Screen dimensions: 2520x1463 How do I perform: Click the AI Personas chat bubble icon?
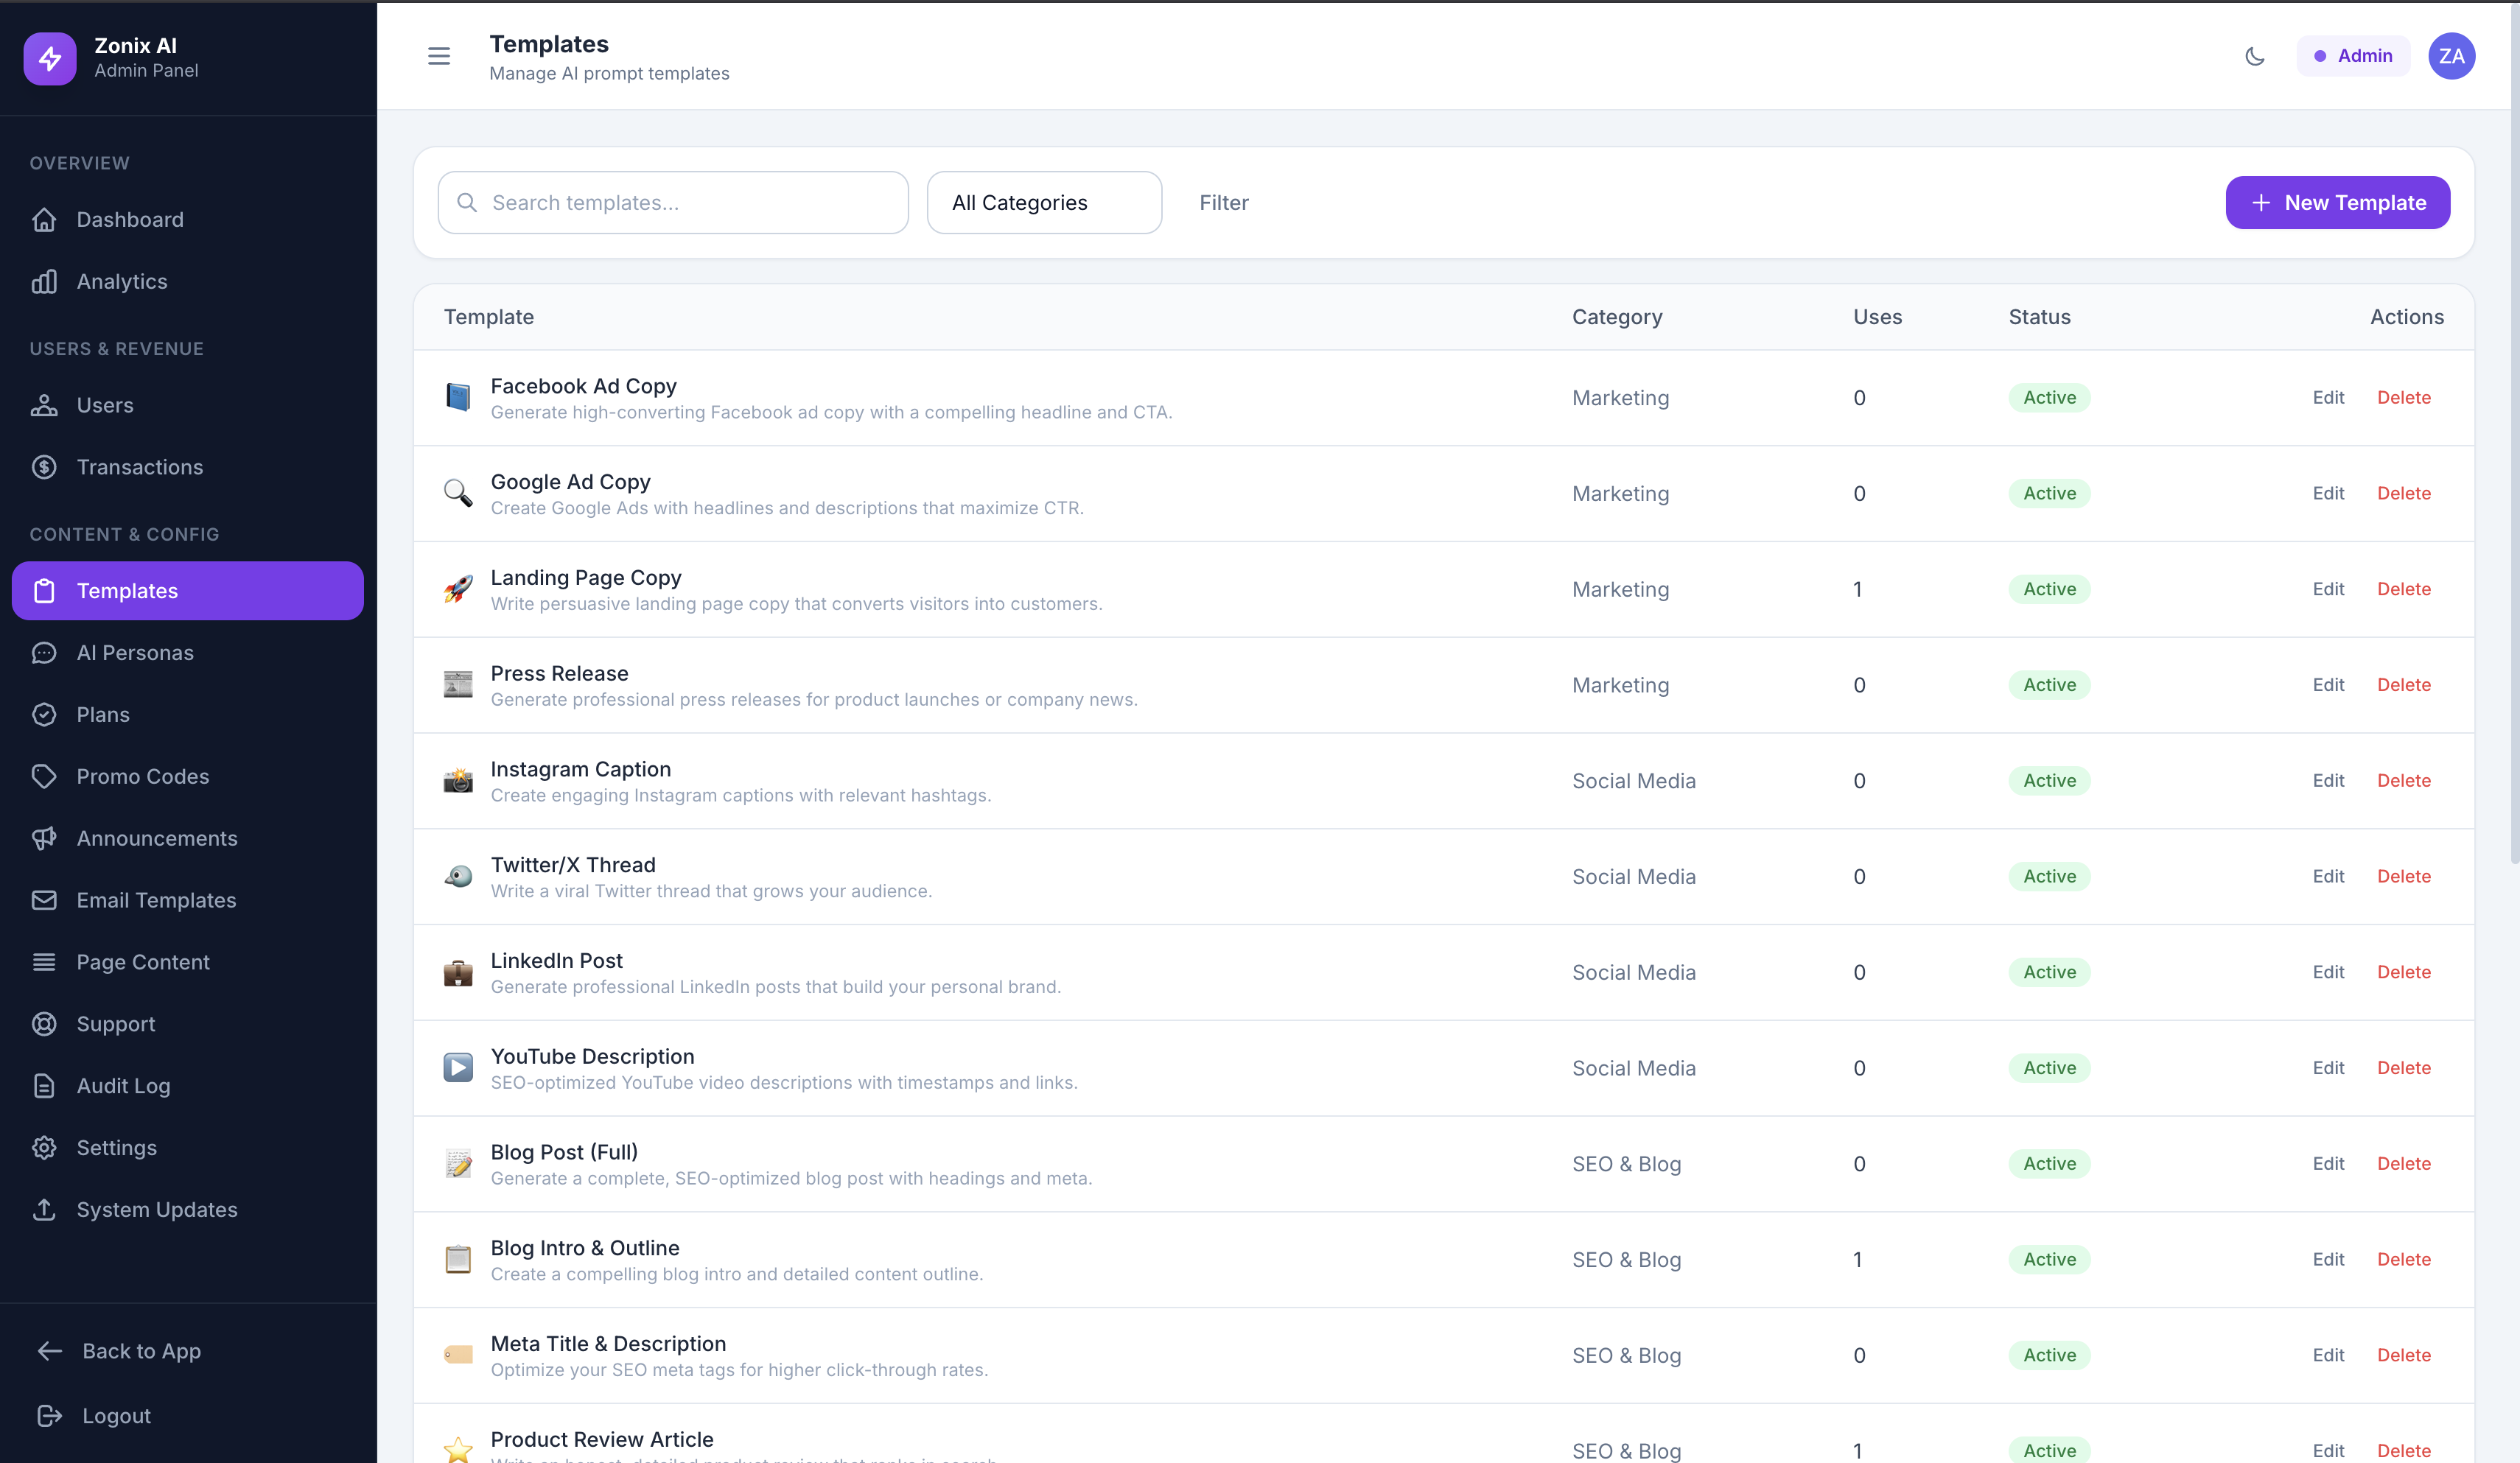[x=44, y=653]
